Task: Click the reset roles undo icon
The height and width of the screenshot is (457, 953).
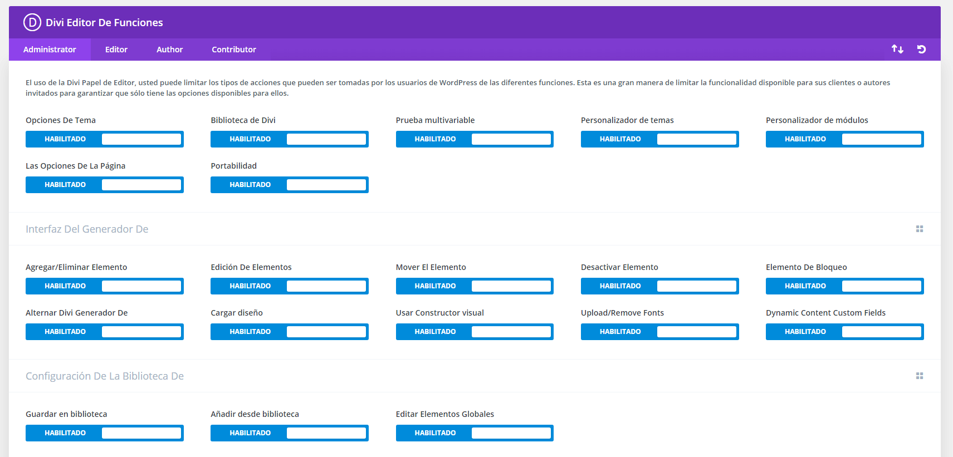Action: [x=921, y=49]
